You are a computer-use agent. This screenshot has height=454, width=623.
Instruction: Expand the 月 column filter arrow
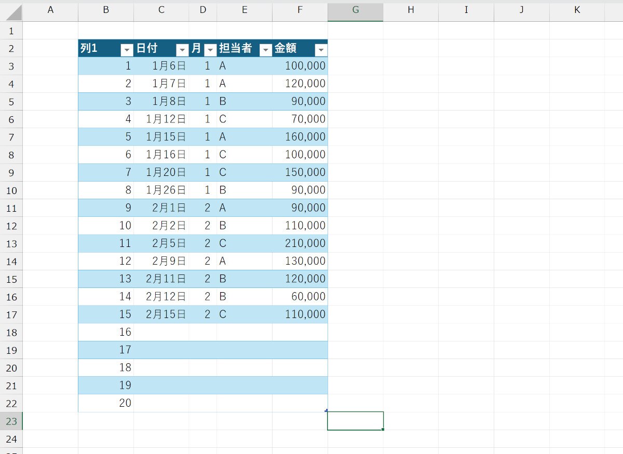tap(210, 50)
